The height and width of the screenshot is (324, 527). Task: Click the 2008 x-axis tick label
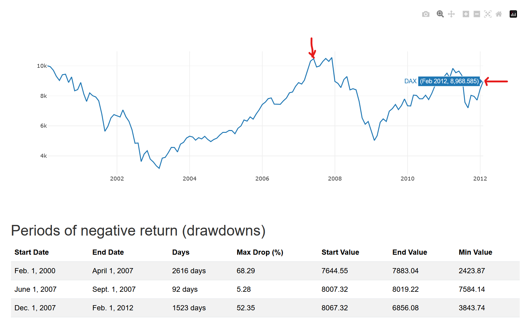pyautogui.click(x=335, y=179)
